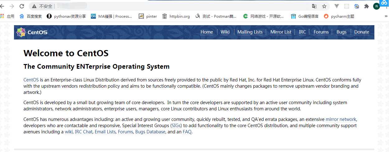Follow the IRC Chat link

84,132
